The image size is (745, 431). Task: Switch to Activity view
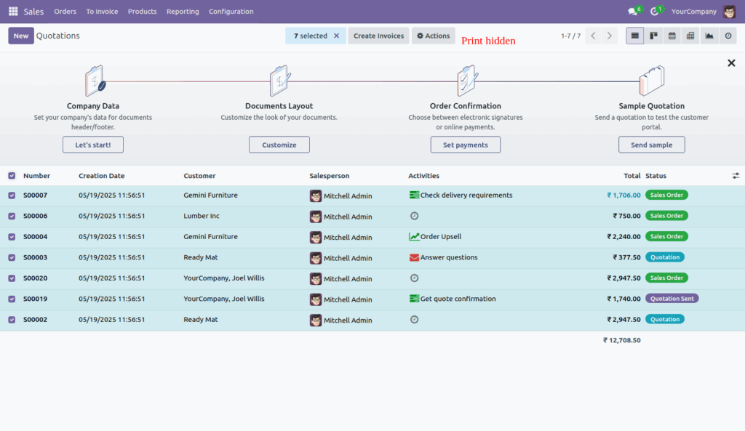coord(728,35)
